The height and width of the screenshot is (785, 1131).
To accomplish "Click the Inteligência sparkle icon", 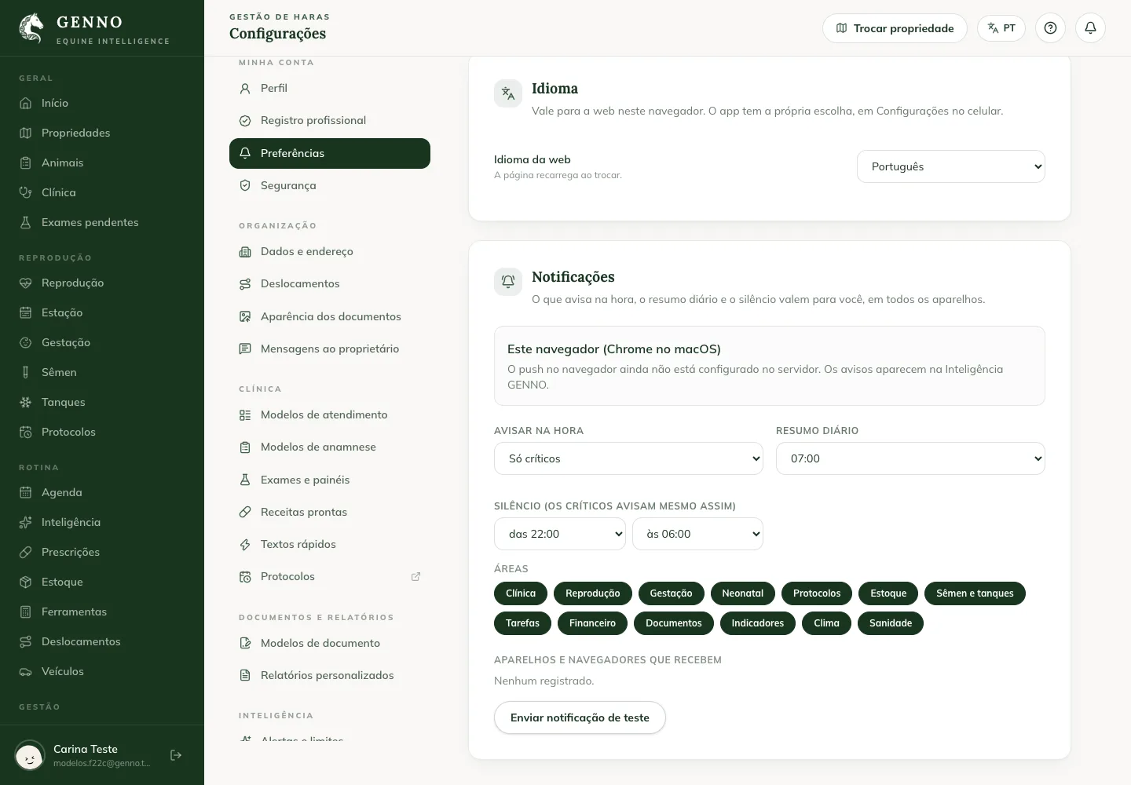I will (26, 522).
